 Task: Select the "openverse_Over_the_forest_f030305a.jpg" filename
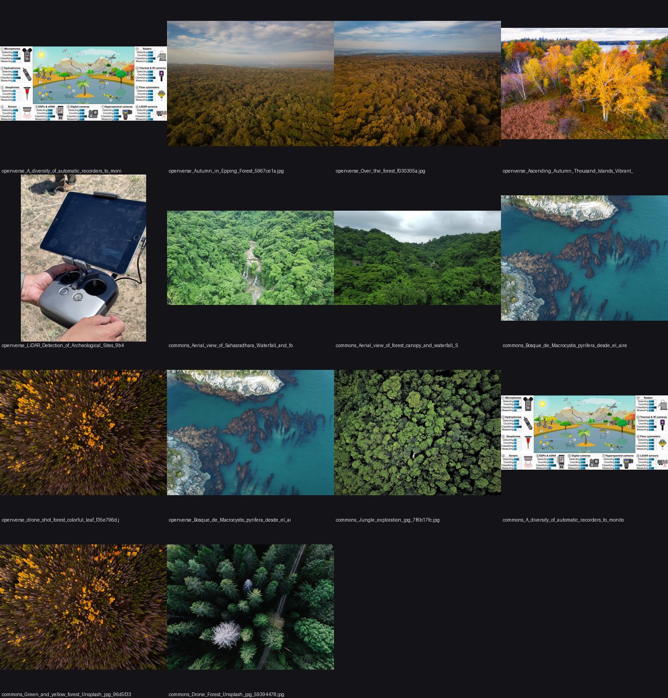click(380, 171)
